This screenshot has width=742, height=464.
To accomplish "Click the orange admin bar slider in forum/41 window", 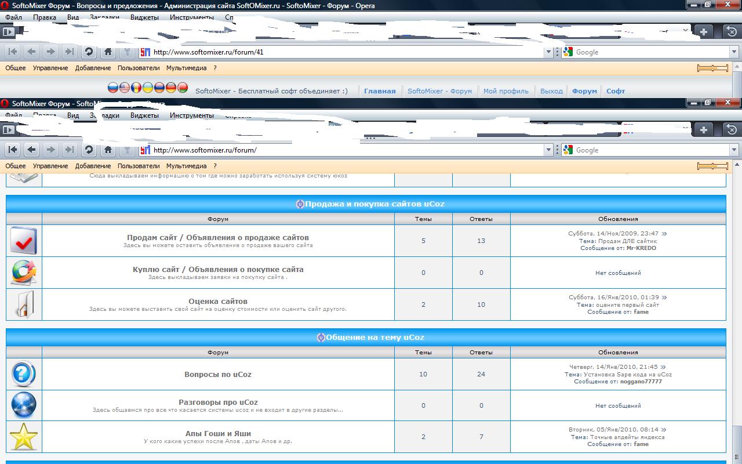I will point(712,68).
